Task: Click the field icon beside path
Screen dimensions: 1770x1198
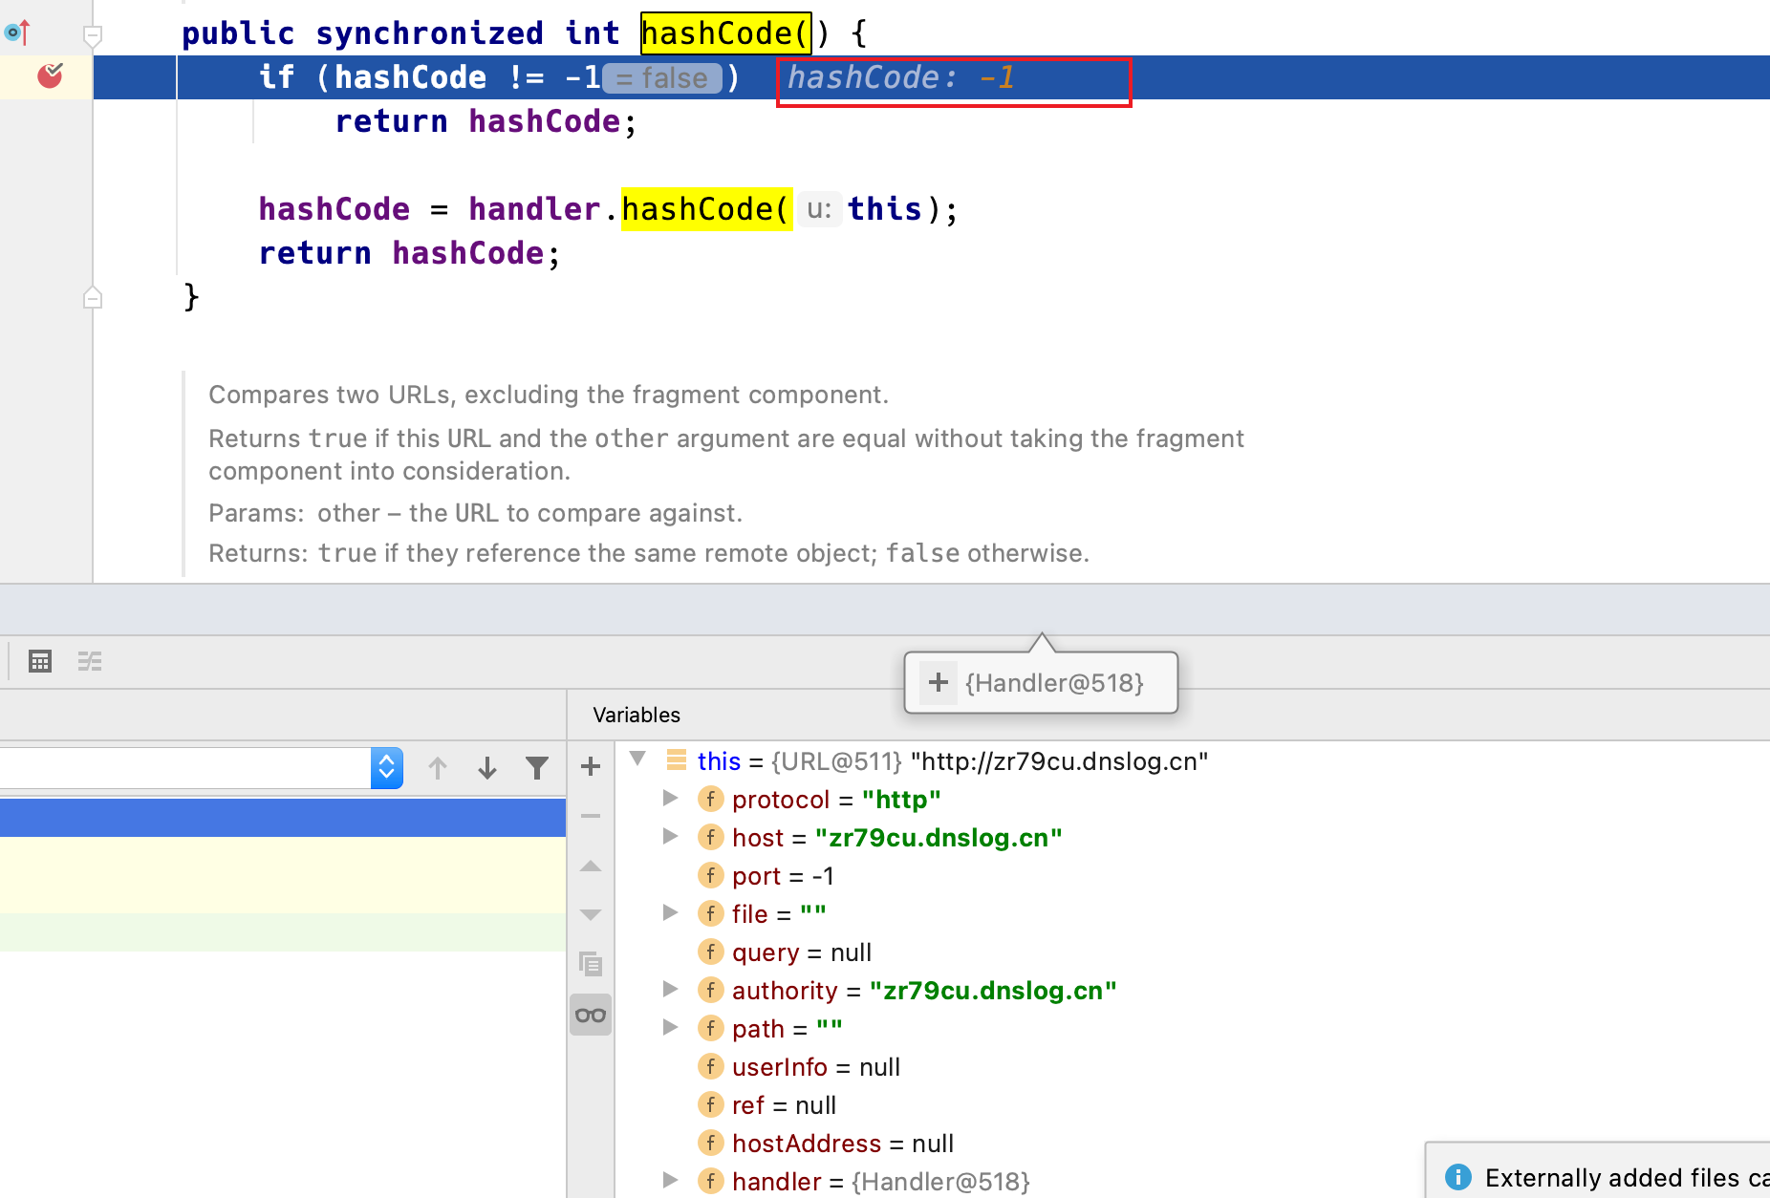Action: click(x=710, y=1028)
